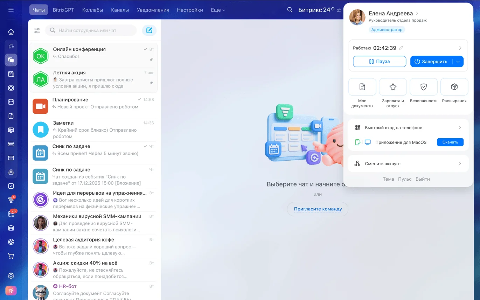Click the search magnifier in top bar
Image resolution: width=480 pixels, height=300 pixels.
pos(290,10)
